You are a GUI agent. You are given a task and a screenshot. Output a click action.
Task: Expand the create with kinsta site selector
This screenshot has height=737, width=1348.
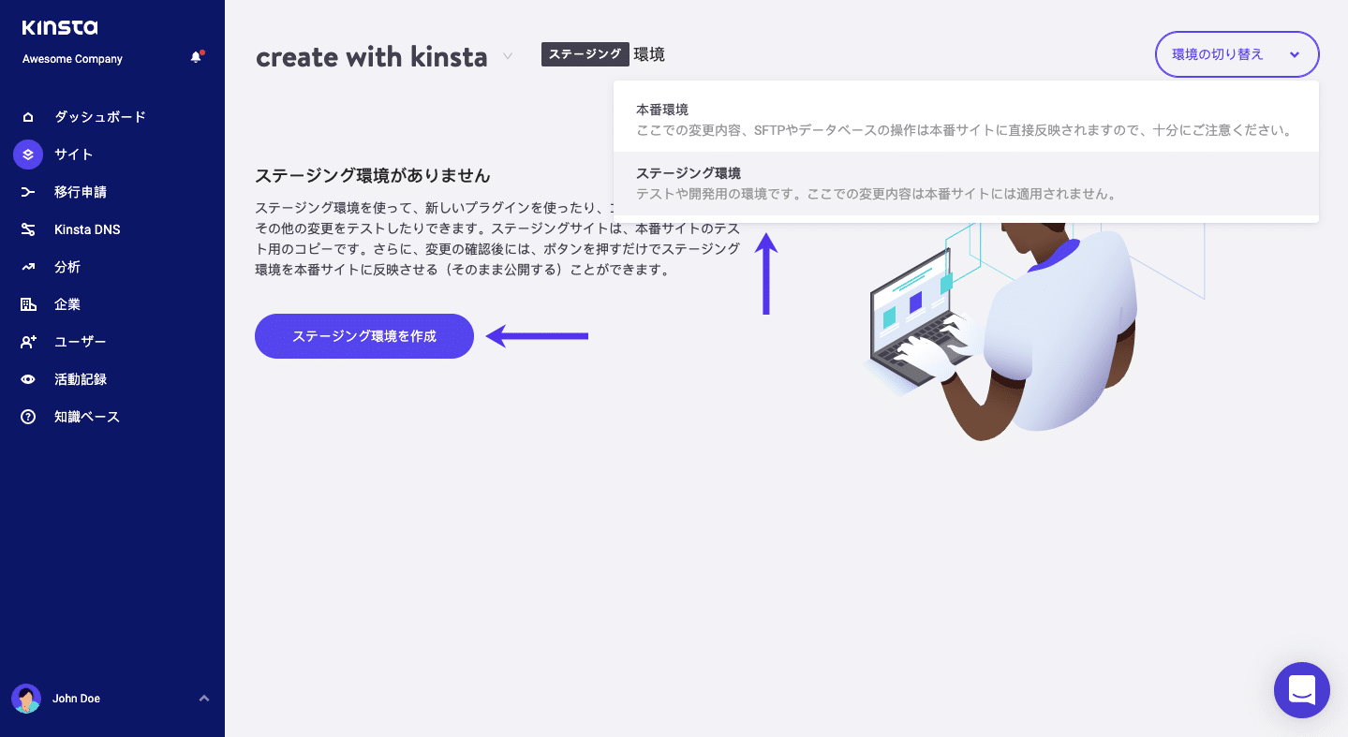tap(507, 56)
